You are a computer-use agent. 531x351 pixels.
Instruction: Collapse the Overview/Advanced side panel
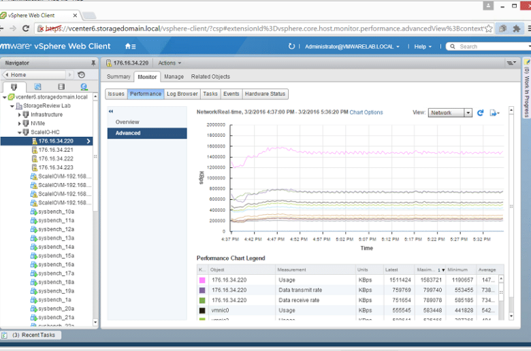pyautogui.click(x=111, y=112)
